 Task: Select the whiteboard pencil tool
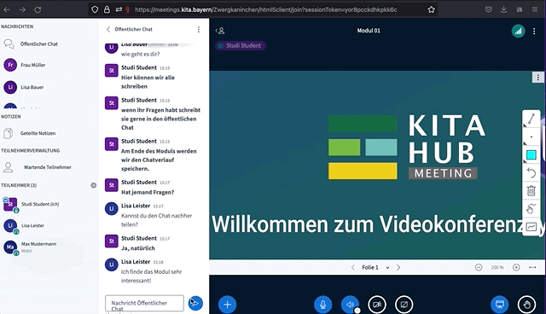531,119
